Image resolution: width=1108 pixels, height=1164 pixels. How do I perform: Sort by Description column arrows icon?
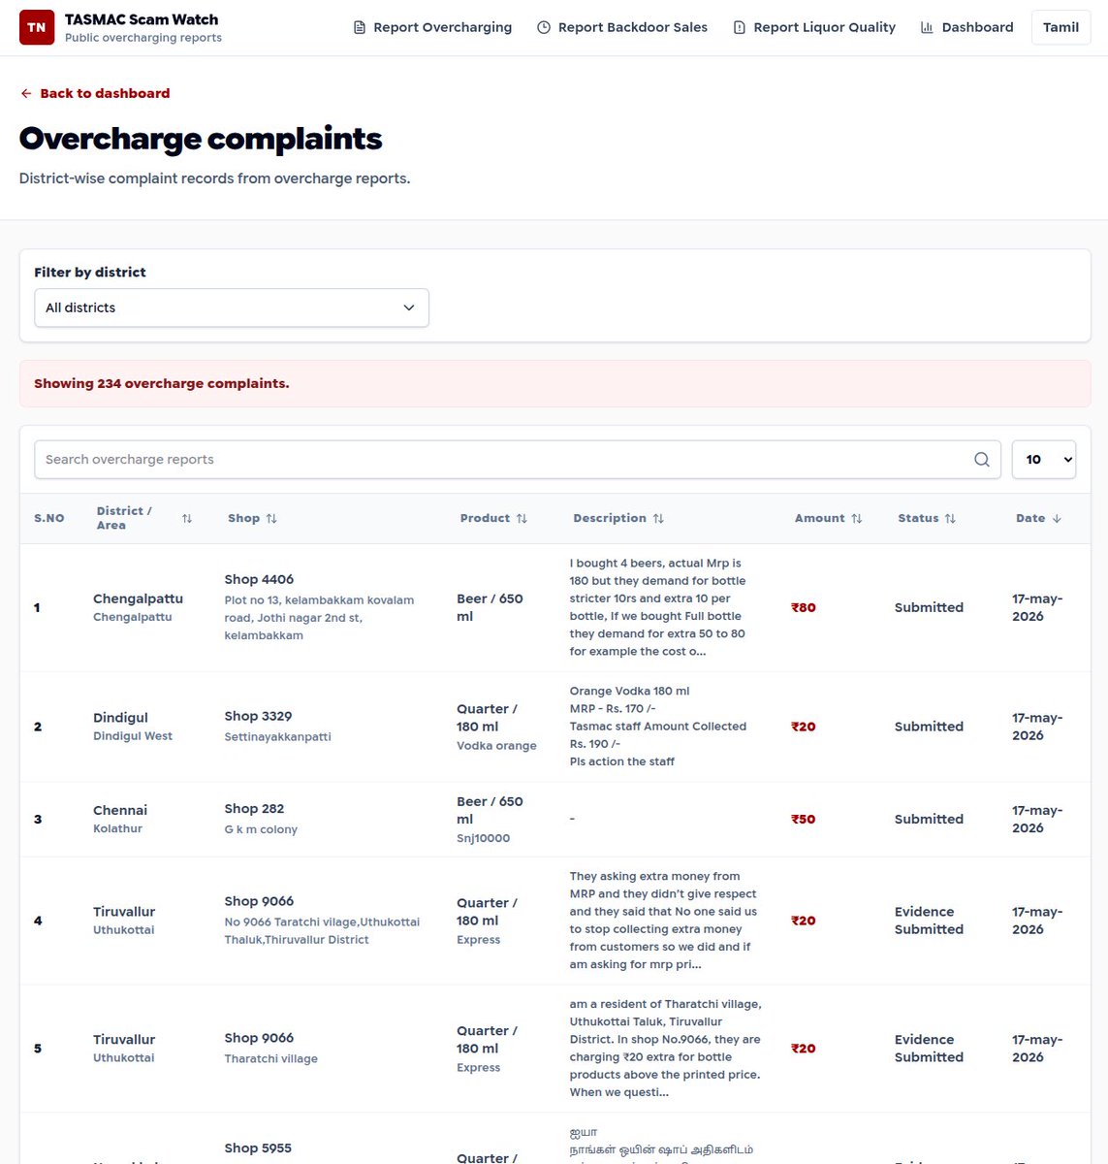(658, 519)
